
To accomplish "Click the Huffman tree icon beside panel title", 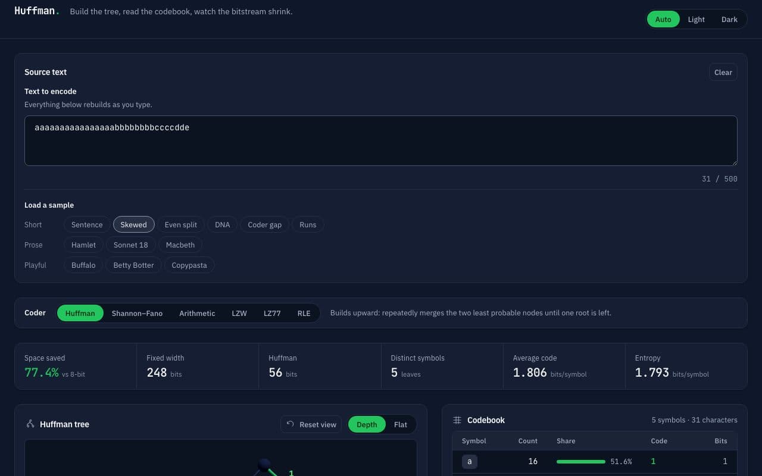I will point(30,424).
